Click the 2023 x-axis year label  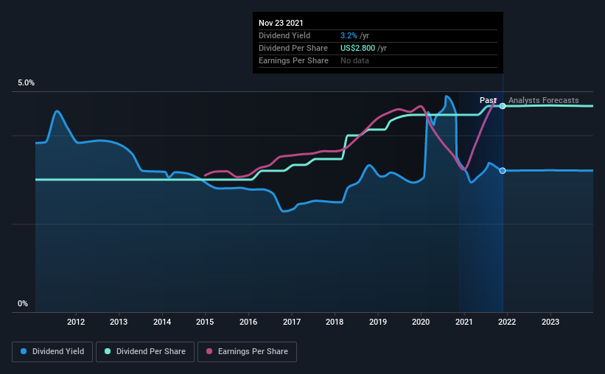(550, 322)
